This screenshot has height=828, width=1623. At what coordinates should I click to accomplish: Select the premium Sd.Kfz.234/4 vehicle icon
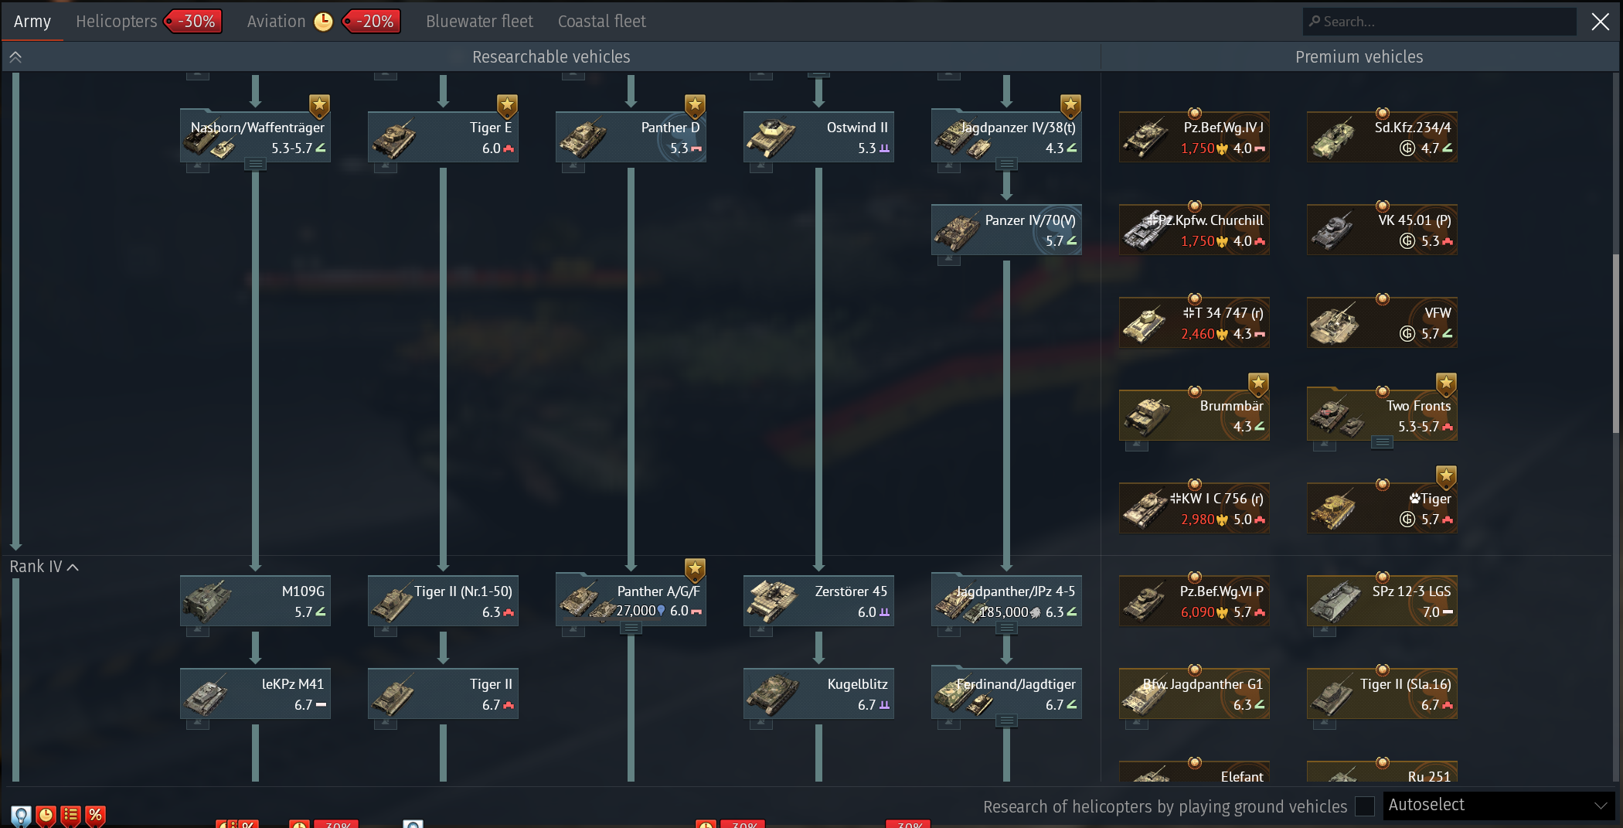tap(1333, 139)
